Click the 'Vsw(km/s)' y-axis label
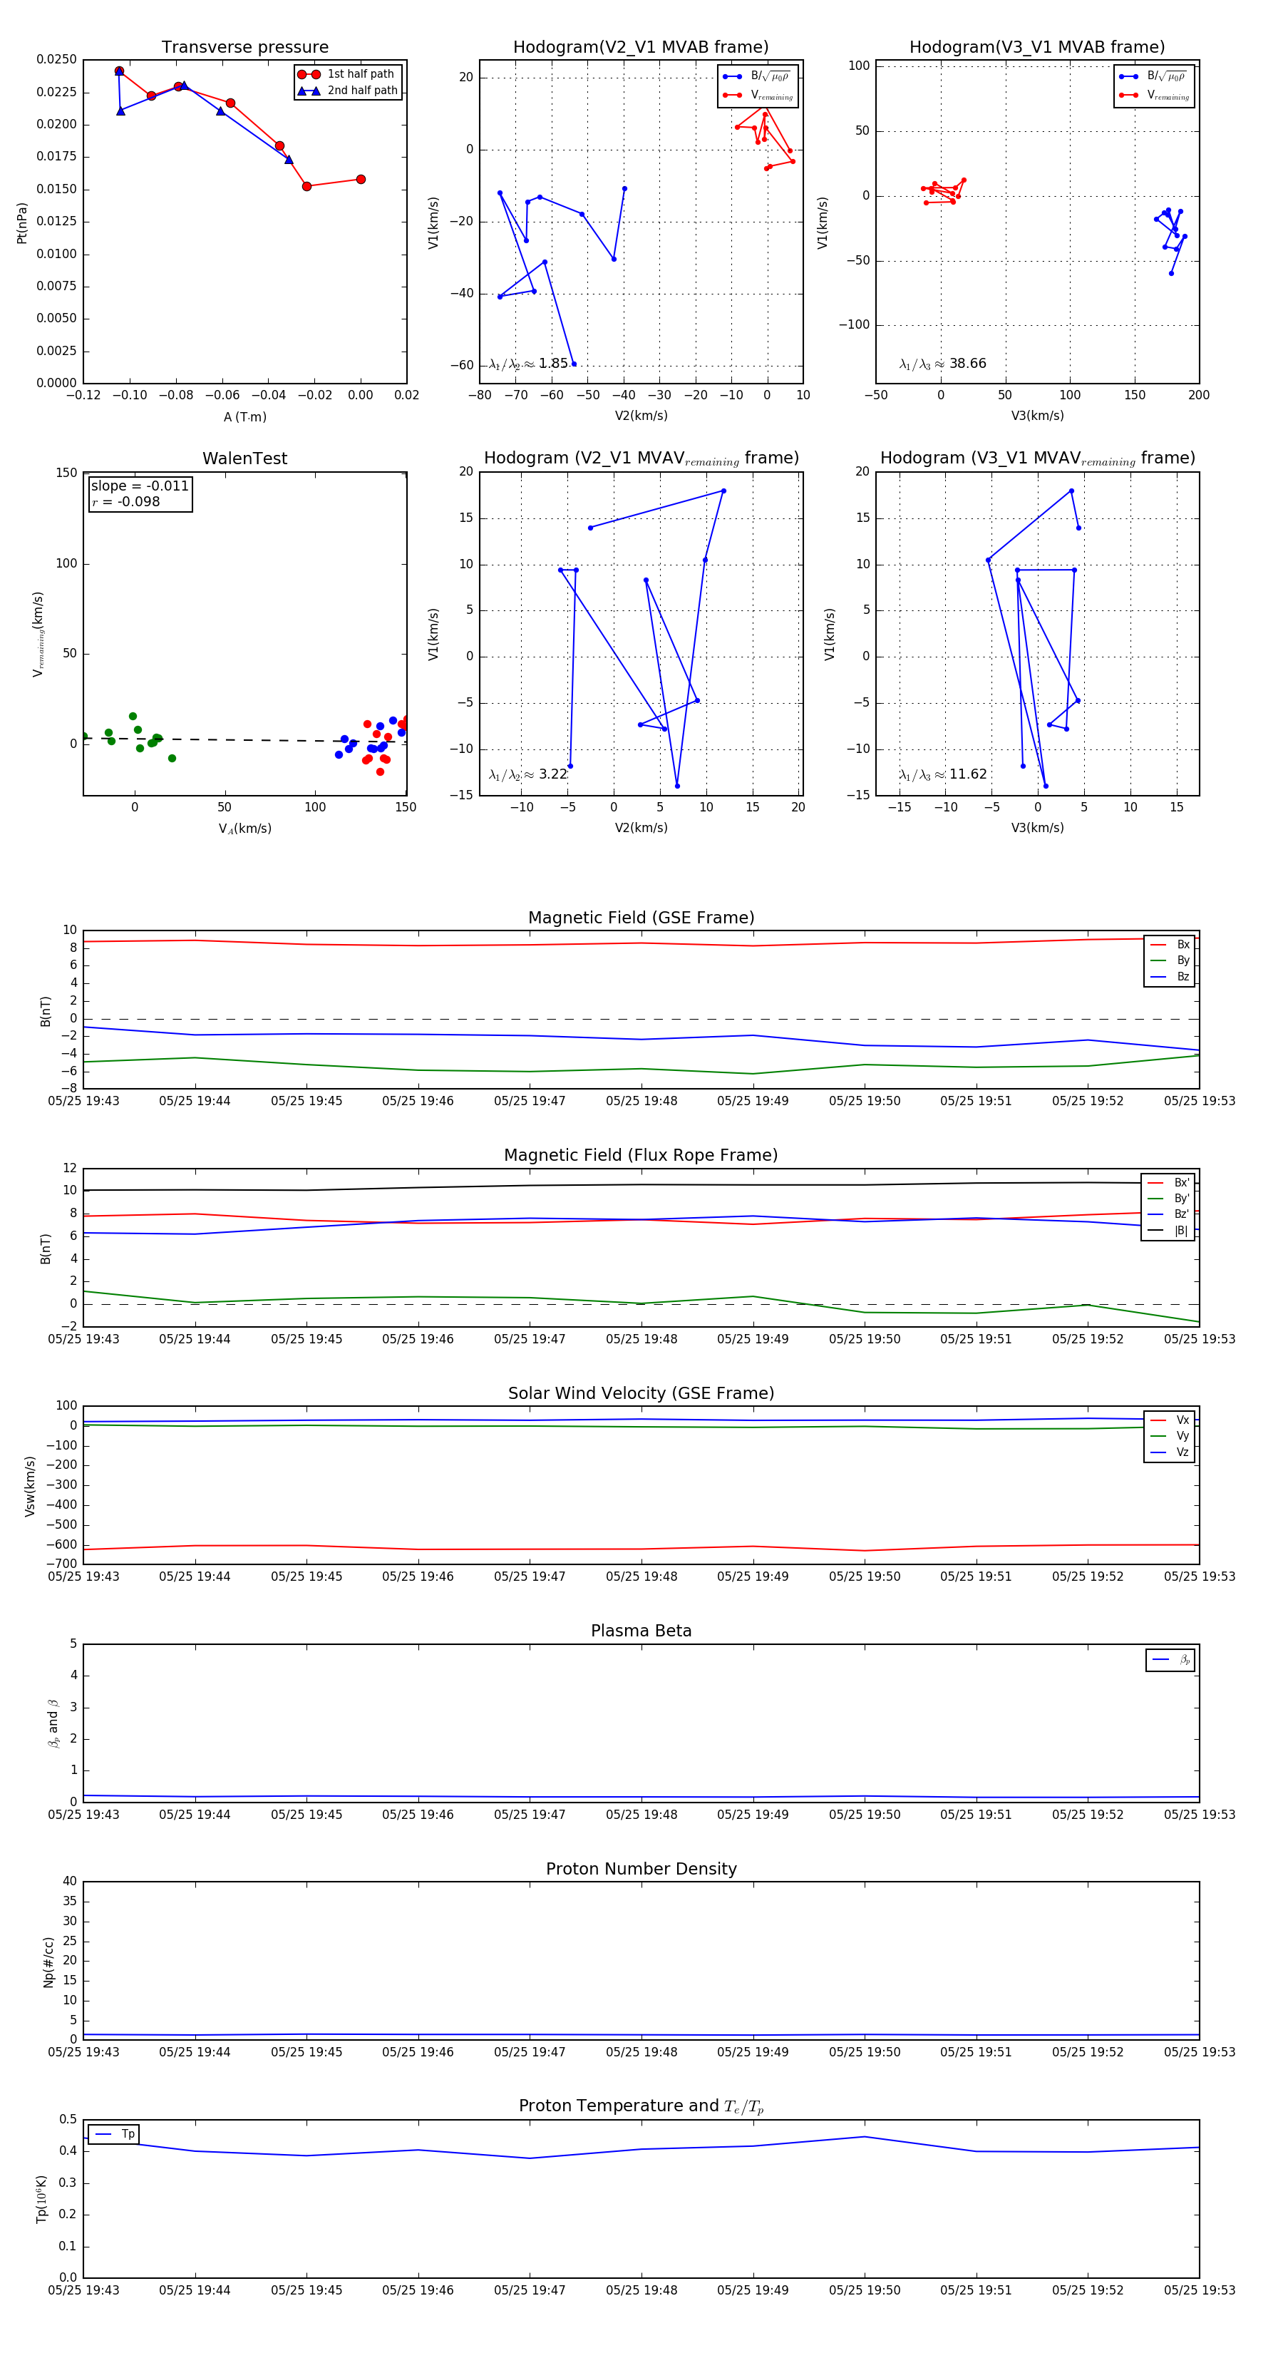 click(x=30, y=1486)
